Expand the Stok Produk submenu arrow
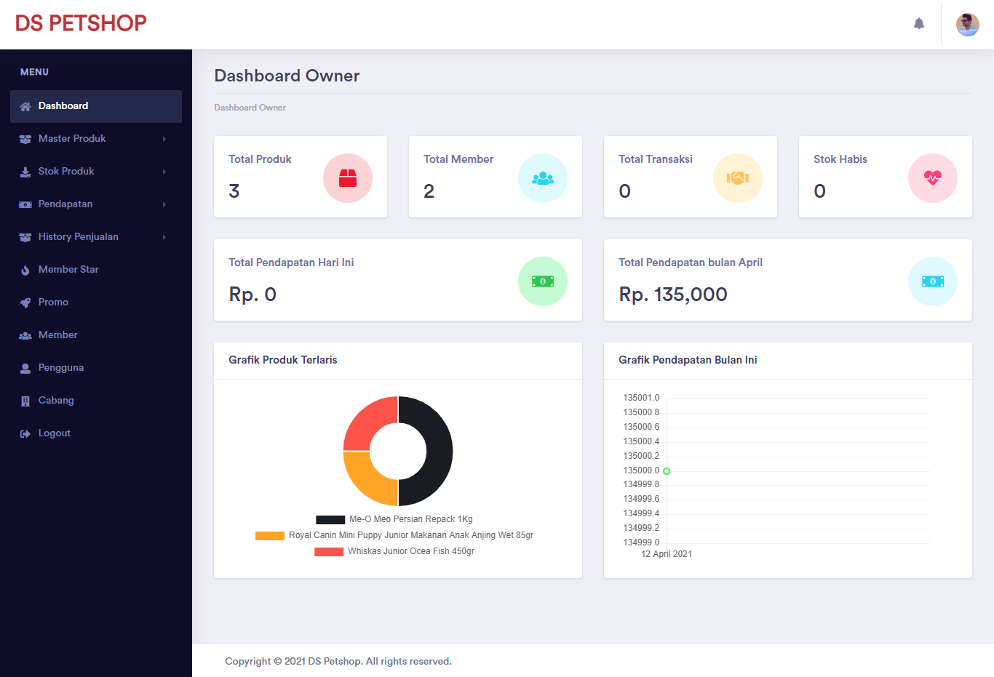 pyautogui.click(x=164, y=172)
